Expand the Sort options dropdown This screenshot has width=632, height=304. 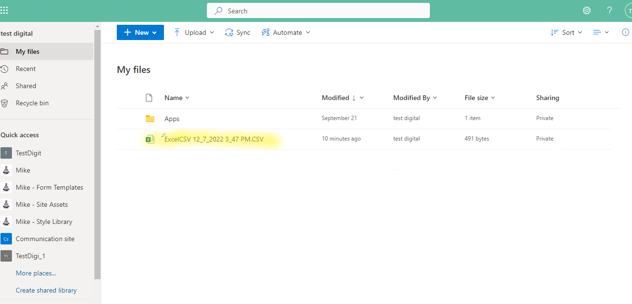coord(567,32)
